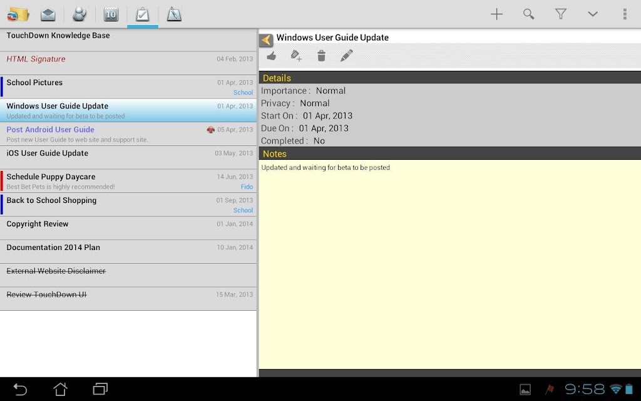
Task: Tap the recent apps button
Action: click(100, 388)
